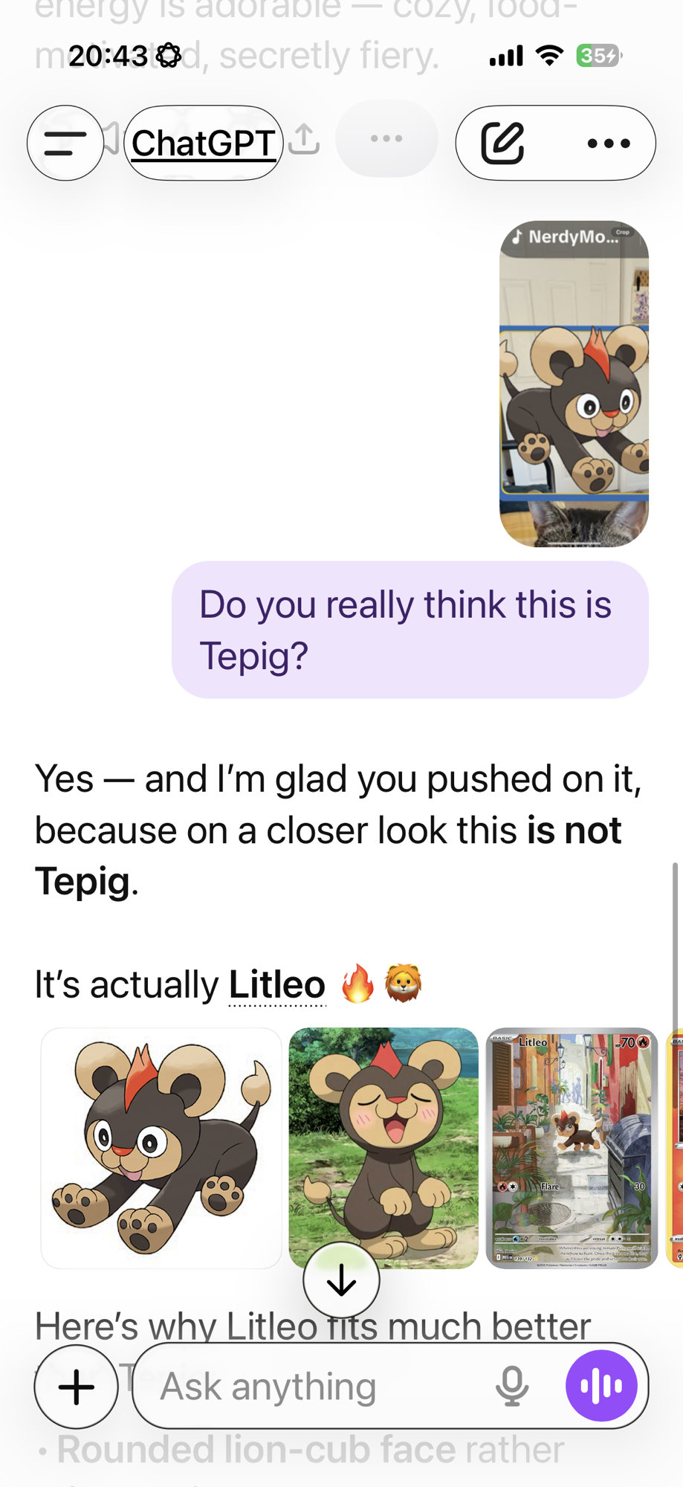Tap the microphone dictation icon
The height and width of the screenshot is (1487, 683).
coord(512,1387)
